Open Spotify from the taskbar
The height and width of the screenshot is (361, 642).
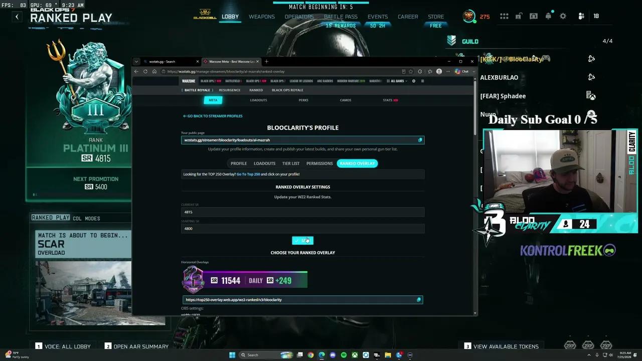point(344,355)
